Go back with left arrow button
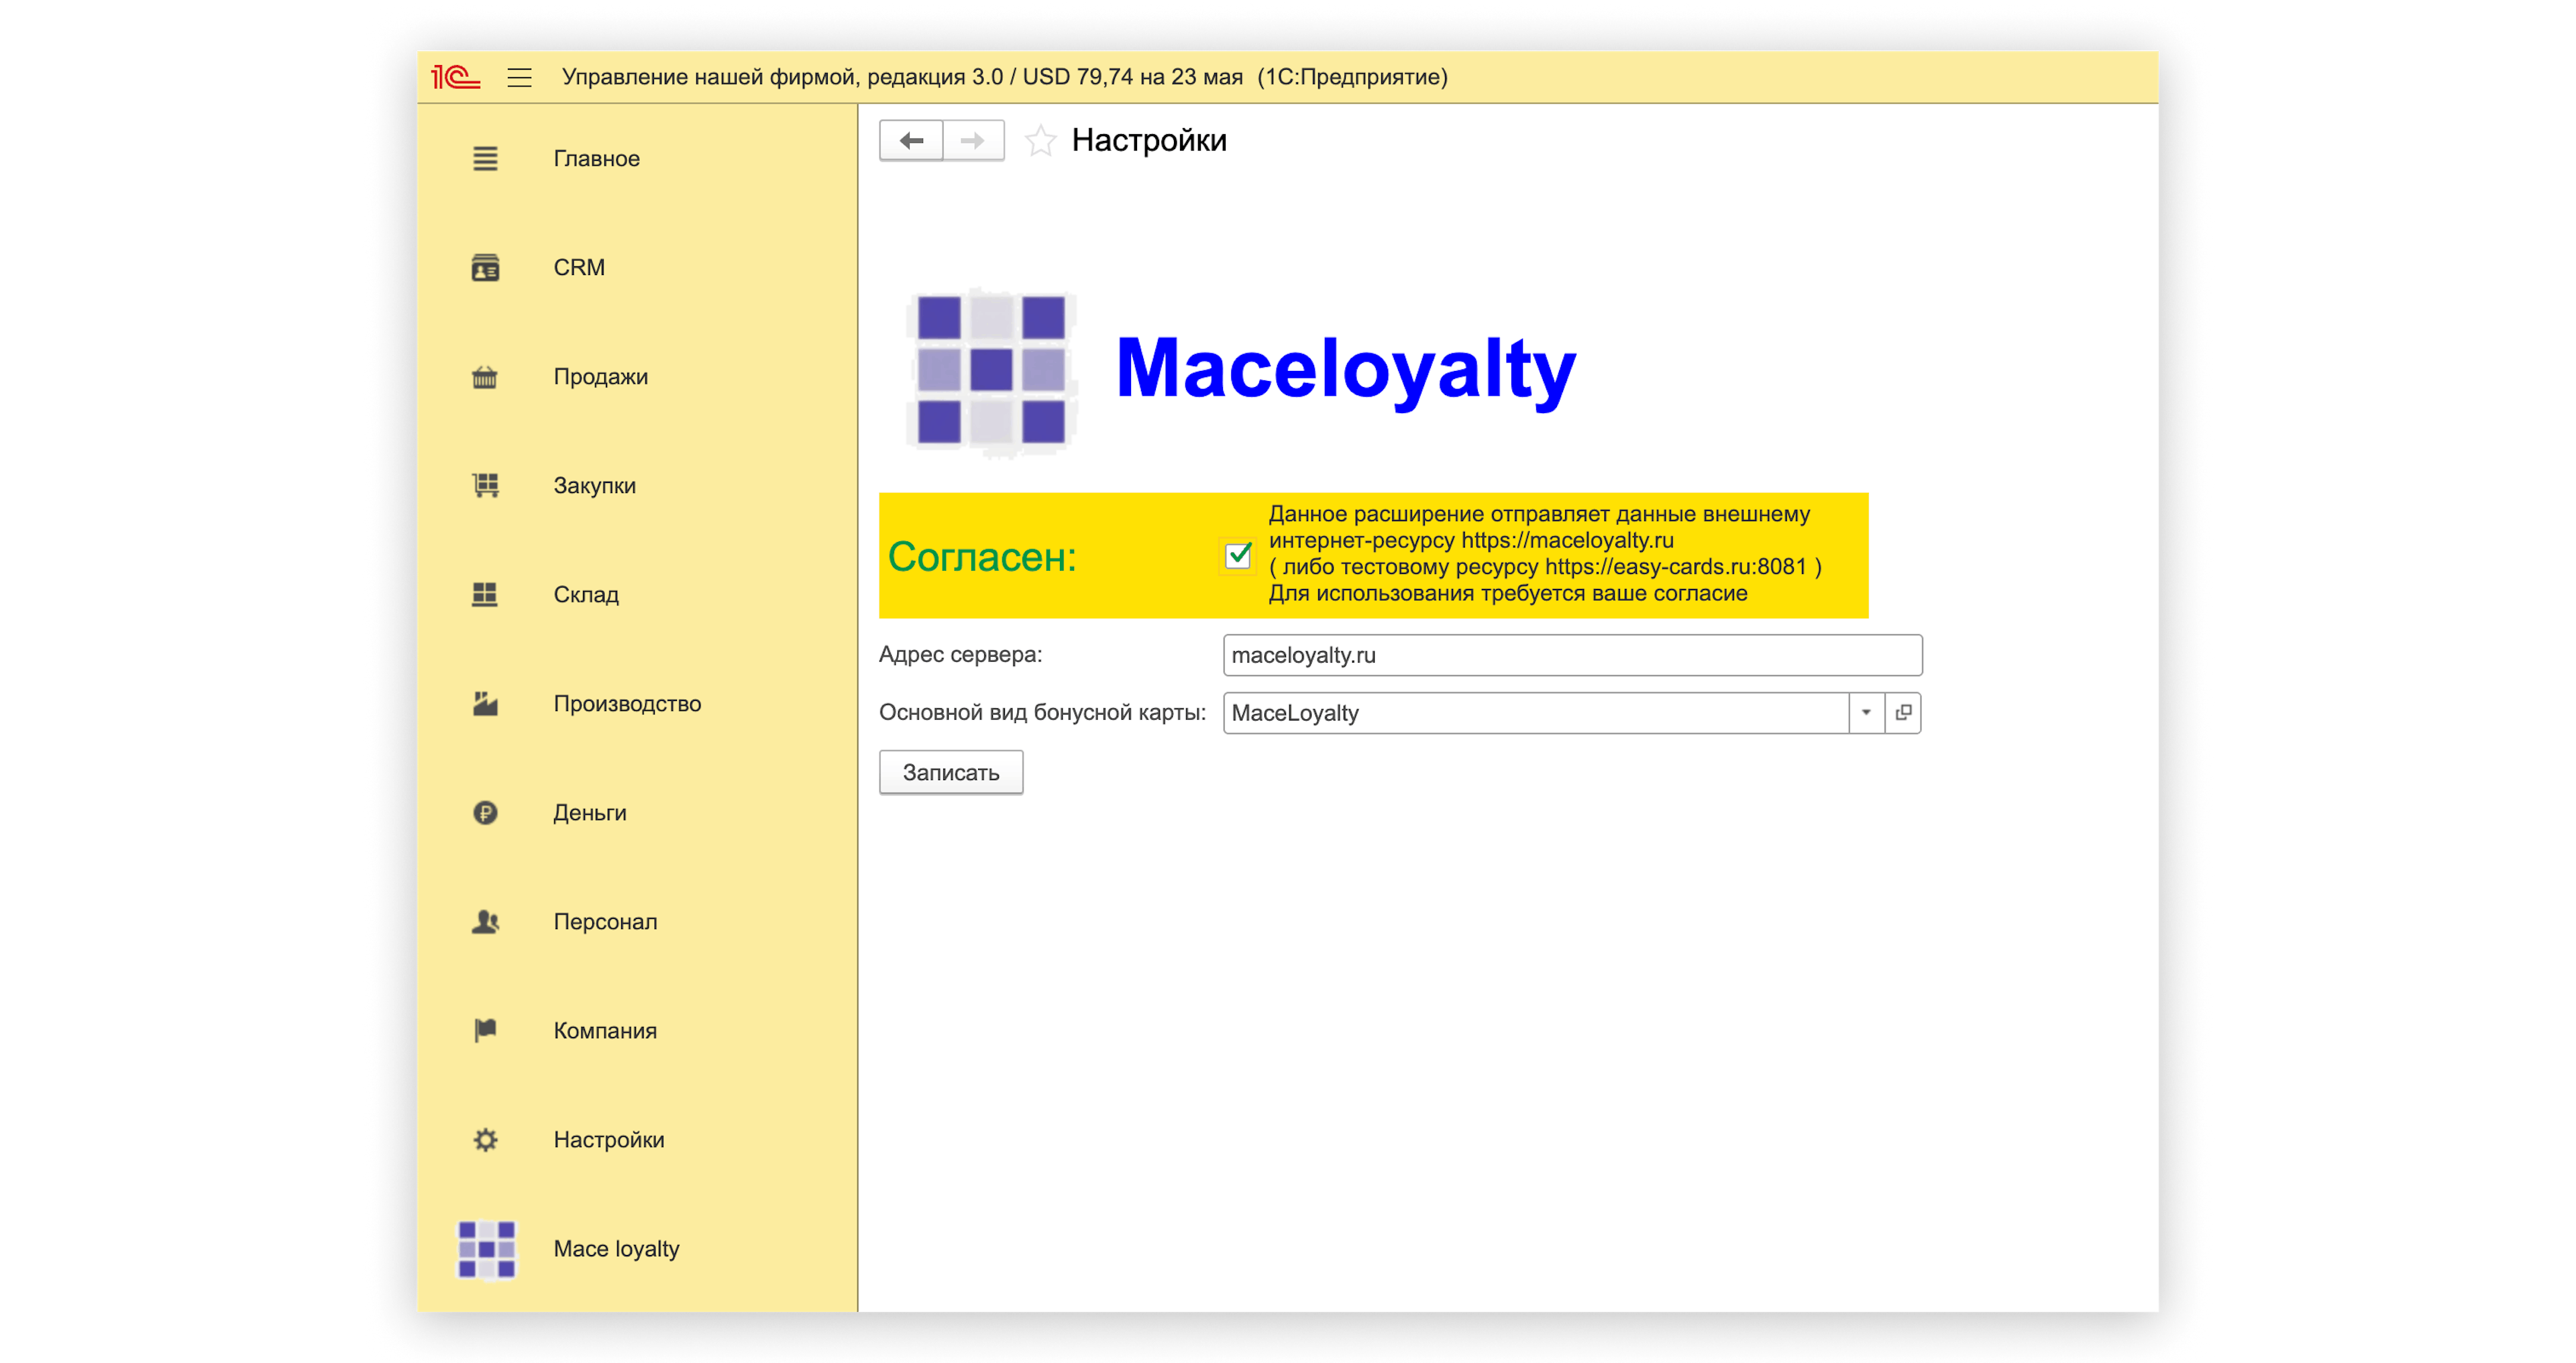This screenshot has width=2576, height=1363. (911, 141)
